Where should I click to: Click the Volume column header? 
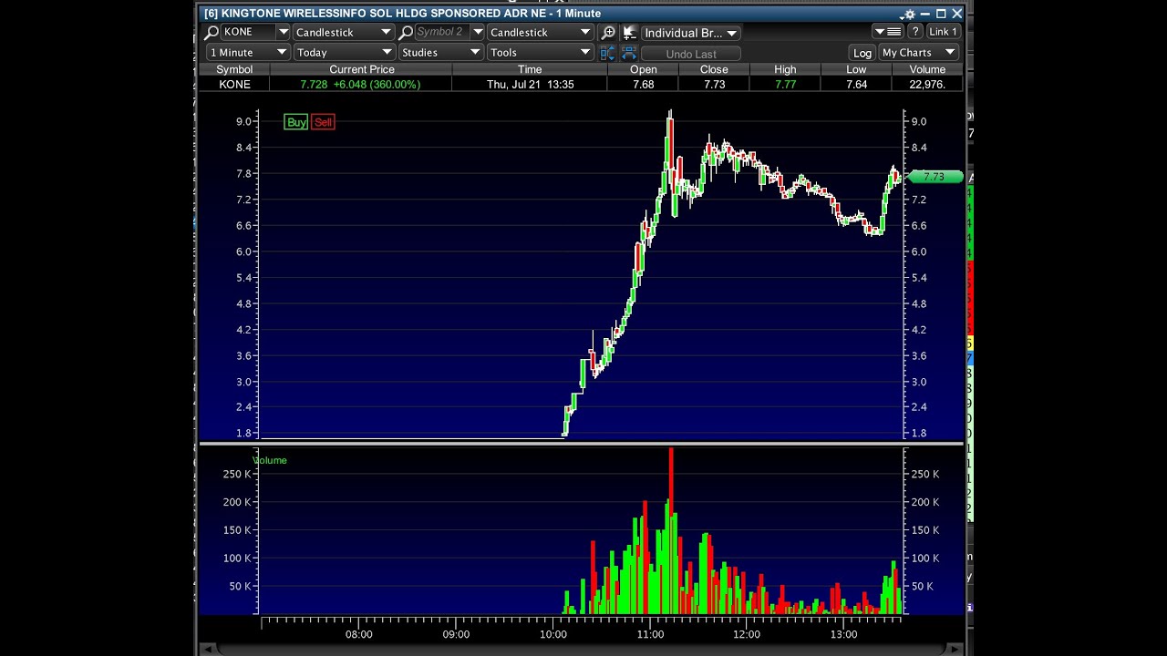click(927, 69)
